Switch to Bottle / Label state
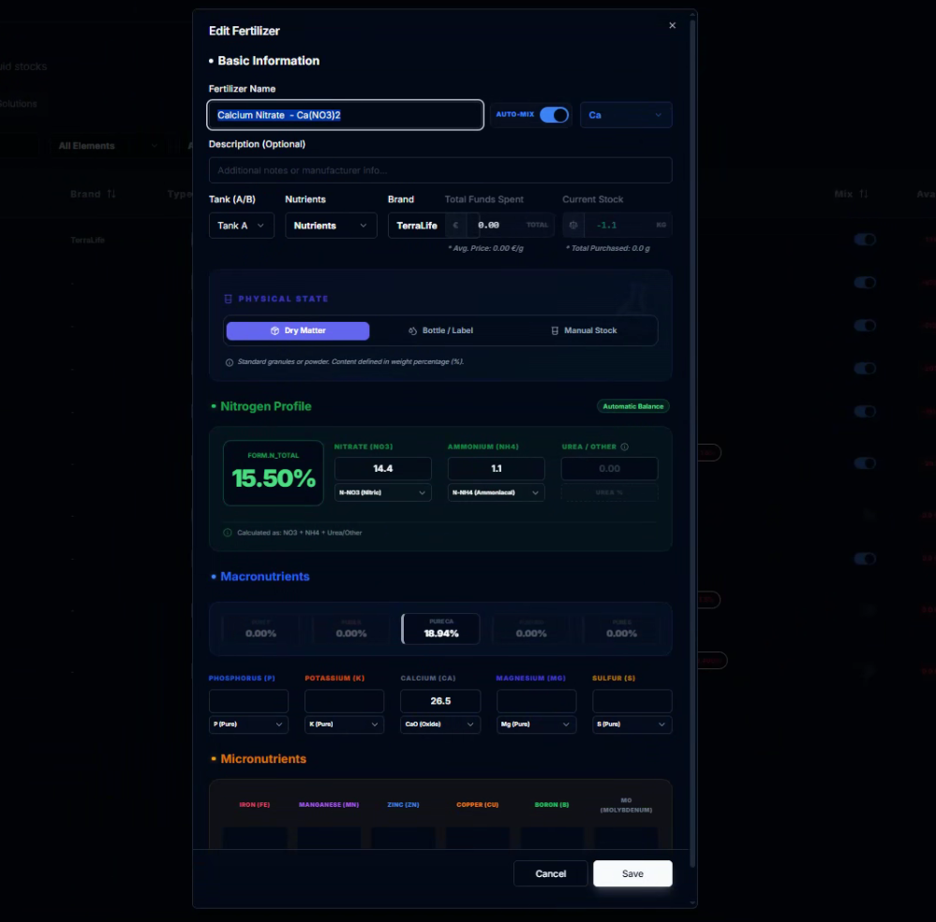This screenshot has height=922, width=936. point(440,331)
